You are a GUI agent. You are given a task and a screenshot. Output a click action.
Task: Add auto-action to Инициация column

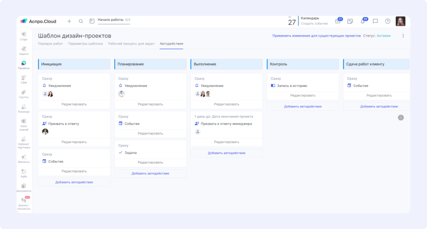[x=74, y=182]
